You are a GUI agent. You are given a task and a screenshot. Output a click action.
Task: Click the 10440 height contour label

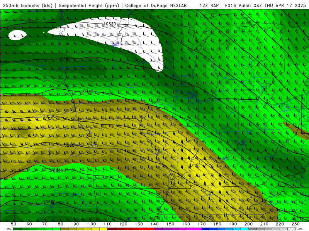[87, 91]
